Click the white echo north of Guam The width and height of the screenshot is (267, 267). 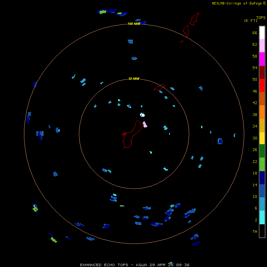point(142,115)
